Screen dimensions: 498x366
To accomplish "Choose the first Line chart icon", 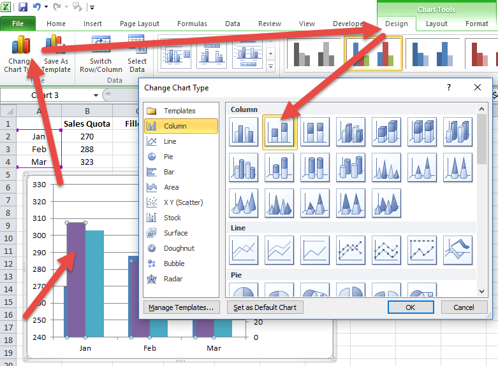I will pyautogui.click(x=244, y=250).
